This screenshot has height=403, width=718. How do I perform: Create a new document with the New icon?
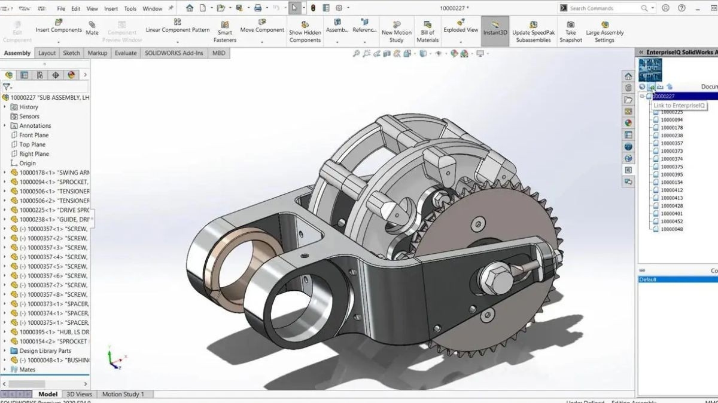pyautogui.click(x=202, y=8)
